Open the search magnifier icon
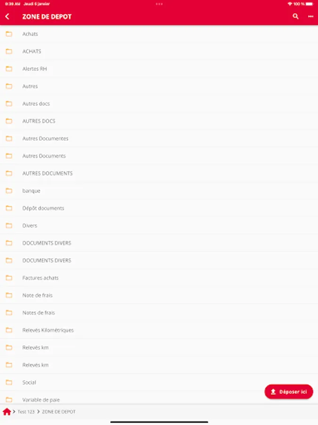Image resolution: width=318 pixels, height=425 pixels. tap(295, 17)
